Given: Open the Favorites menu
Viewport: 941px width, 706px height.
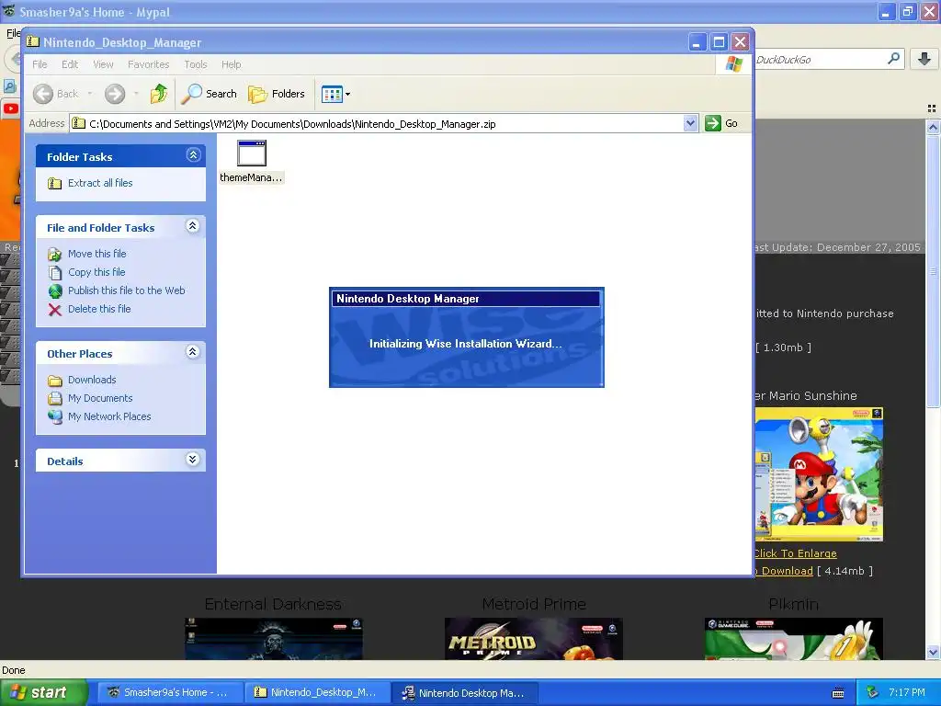Looking at the screenshot, I should (148, 64).
